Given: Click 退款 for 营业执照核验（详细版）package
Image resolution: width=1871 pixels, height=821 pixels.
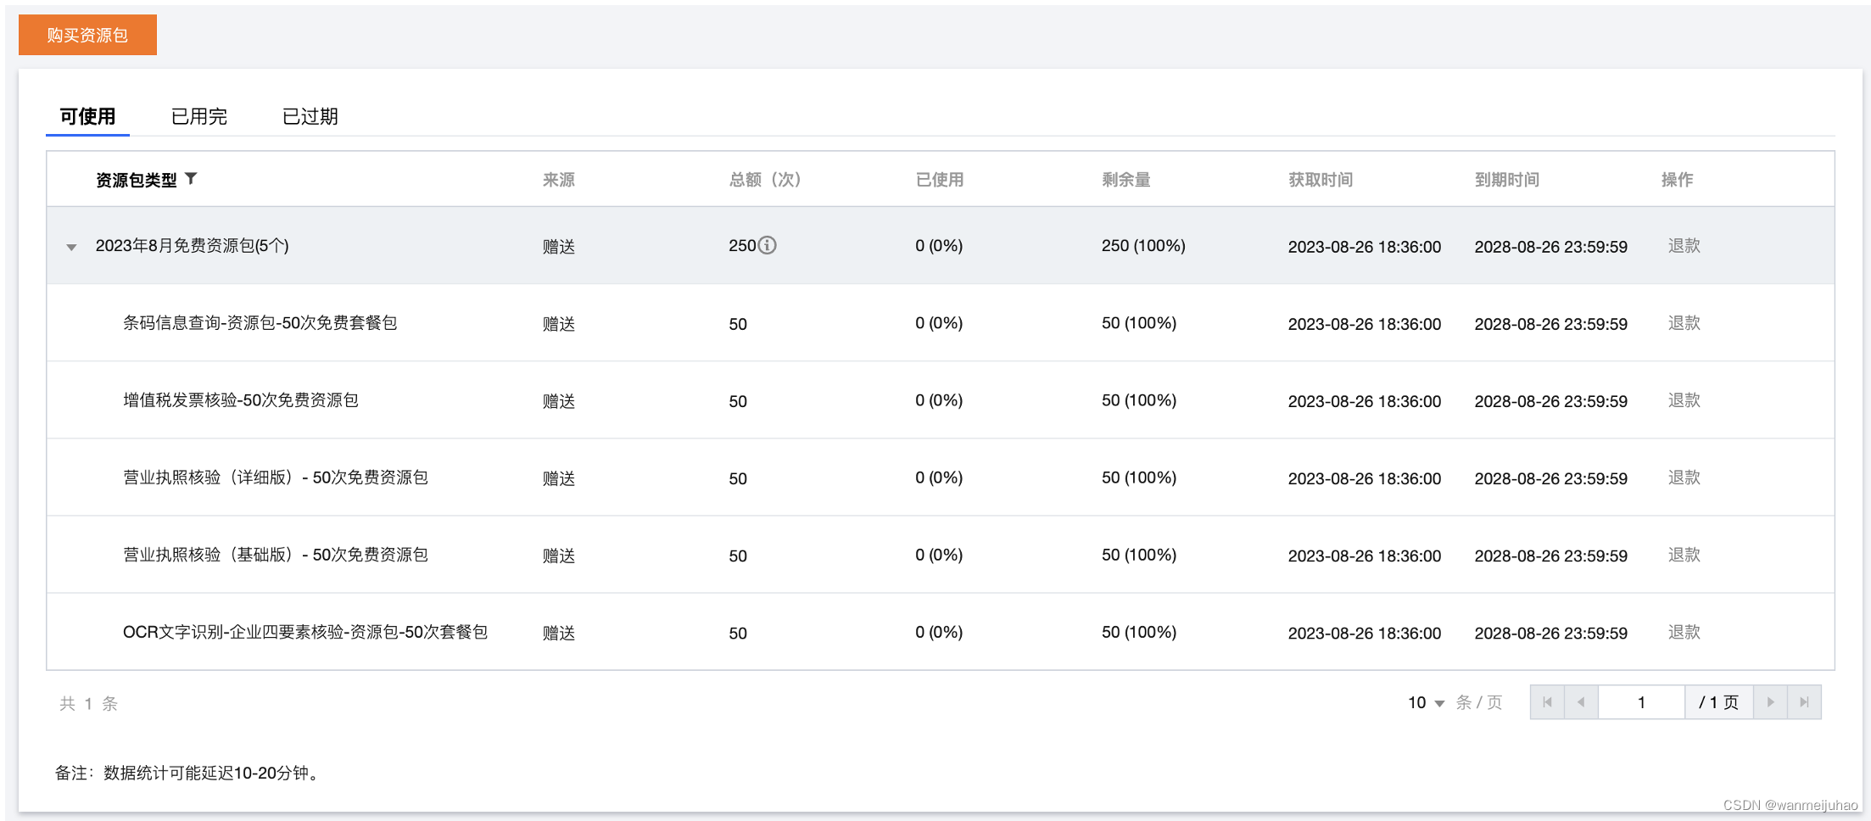Looking at the screenshot, I should pyautogui.click(x=1684, y=477).
